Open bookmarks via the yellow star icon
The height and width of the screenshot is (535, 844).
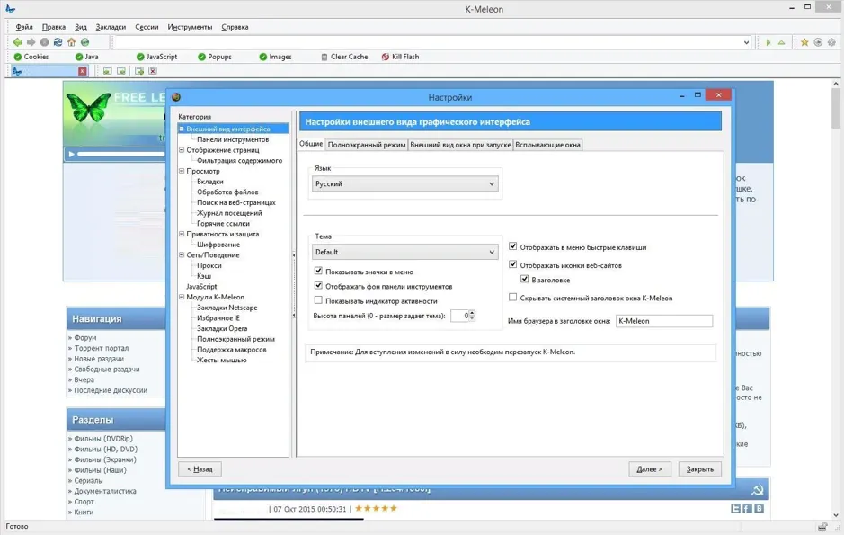(x=804, y=42)
